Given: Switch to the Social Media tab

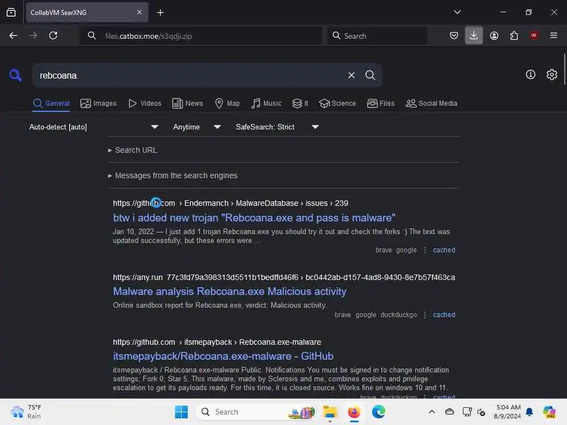Looking at the screenshot, I should 431,103.
